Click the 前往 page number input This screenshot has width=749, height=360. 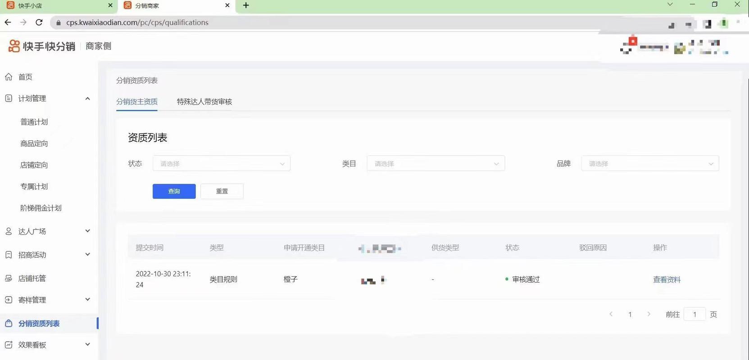[x=695, y=314]
